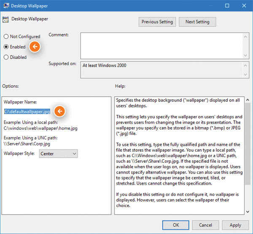Apply the wallpaper policy settings
253x234 pixels.
tap(235, 225)
